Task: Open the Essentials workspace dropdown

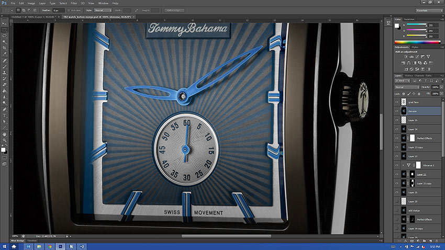Action: tap(429, 10)
